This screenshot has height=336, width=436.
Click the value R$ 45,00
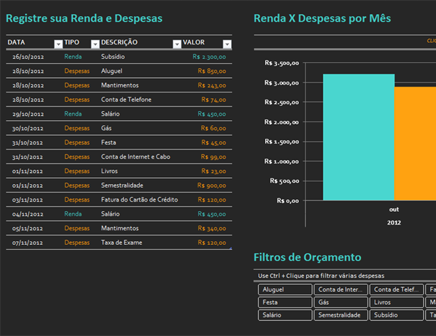[x=214, y=143]
